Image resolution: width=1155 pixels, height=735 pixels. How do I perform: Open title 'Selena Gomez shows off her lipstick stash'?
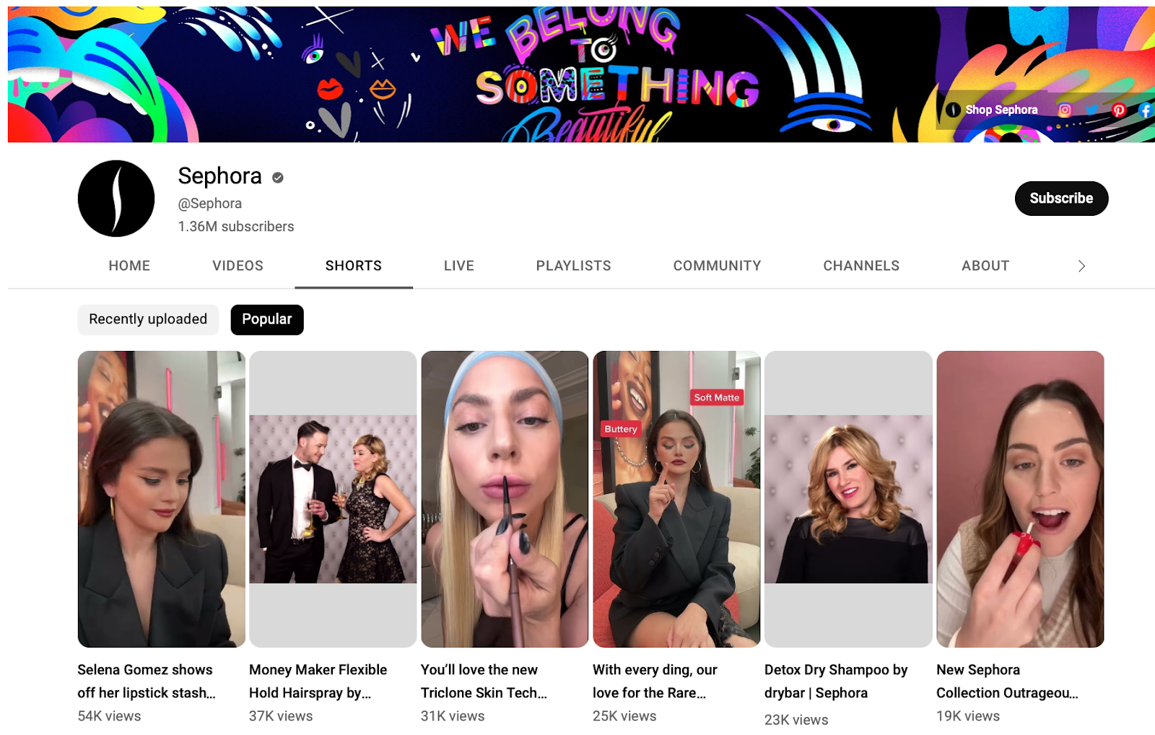click(x=147, y=682)
